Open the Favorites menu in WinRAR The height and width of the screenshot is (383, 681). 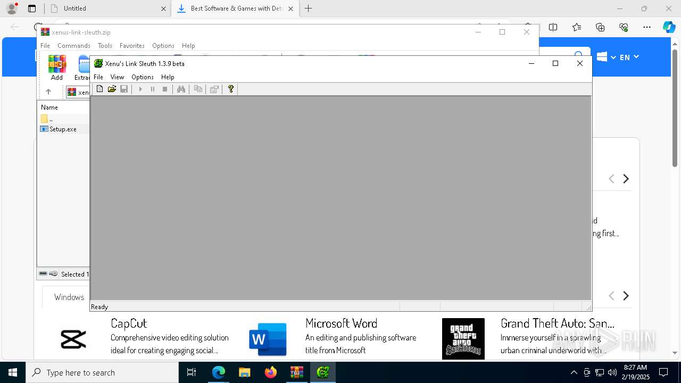tap(132, 46)
